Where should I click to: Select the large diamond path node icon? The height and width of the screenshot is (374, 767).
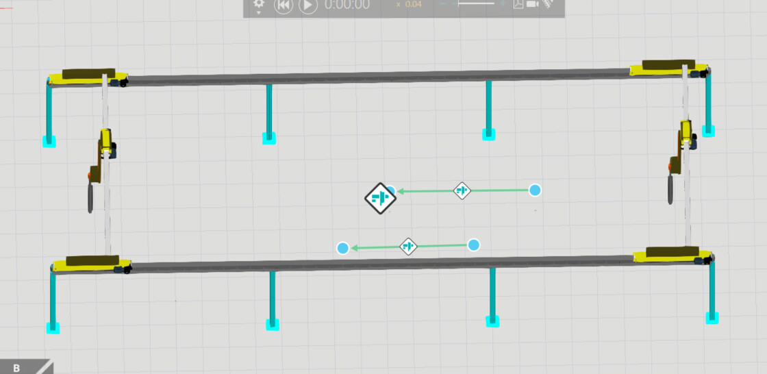[x=379, y=199]
